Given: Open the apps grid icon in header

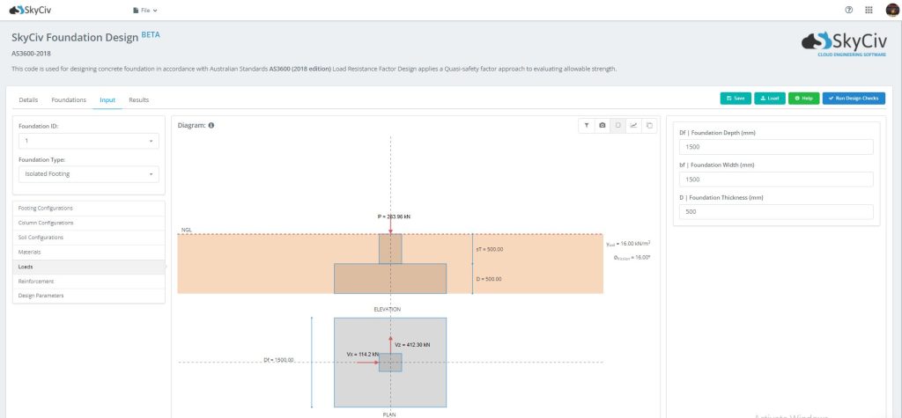Looking at the screenshot, I should [x=869, y=10].
